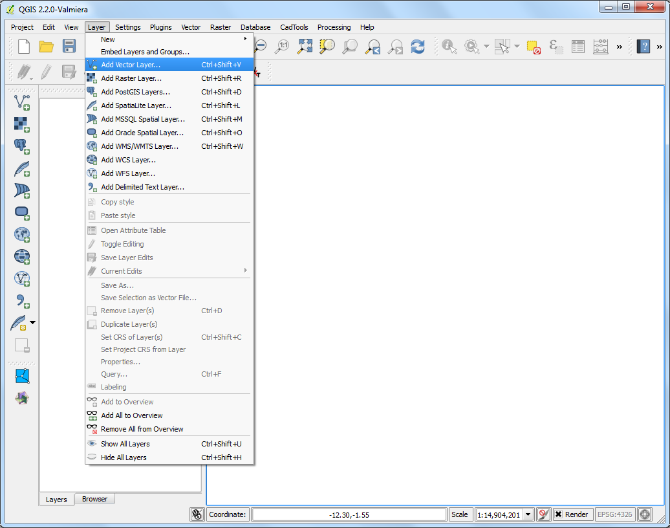Choose Add PostGIS Layers menu item

(x=169, y=92)
